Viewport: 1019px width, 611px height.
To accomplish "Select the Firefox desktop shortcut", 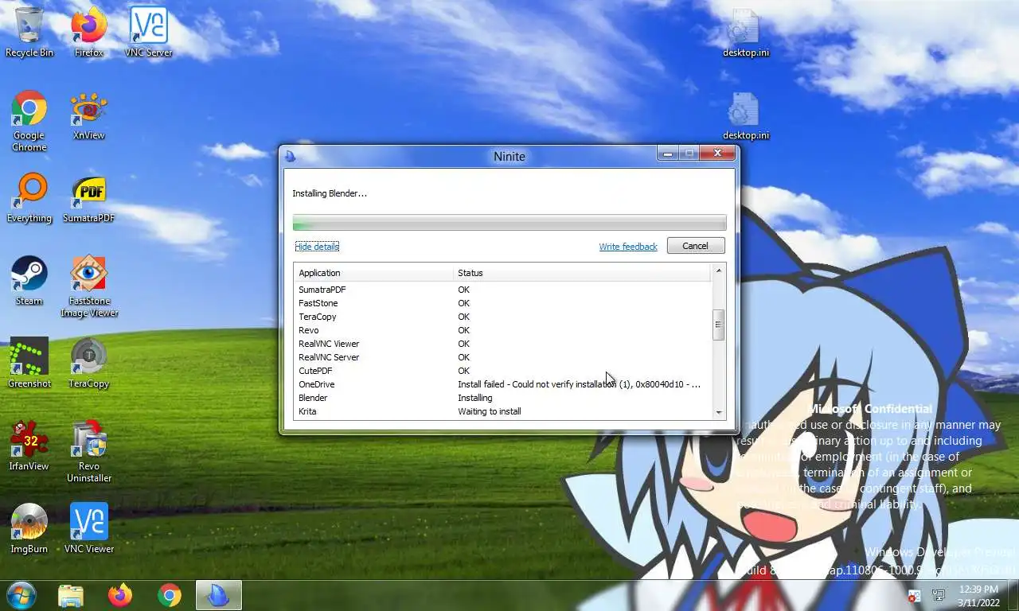I will click(x=89, y=32).
